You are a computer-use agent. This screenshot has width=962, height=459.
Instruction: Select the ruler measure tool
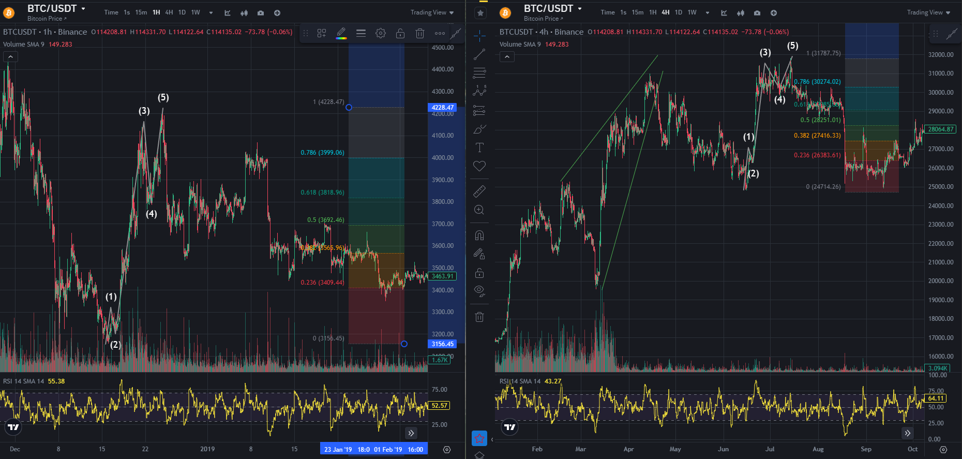click(x=479, y=191)
